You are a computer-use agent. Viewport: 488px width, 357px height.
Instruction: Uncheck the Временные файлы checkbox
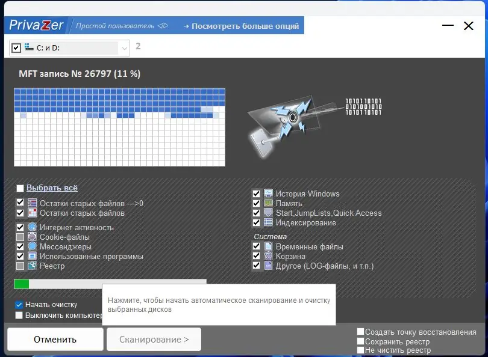point(256,246)
